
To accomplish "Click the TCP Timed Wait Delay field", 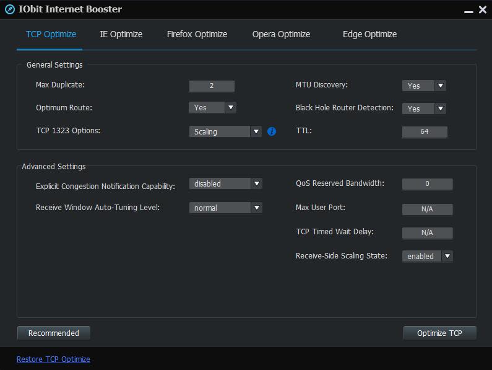I will tap(428, 233).
